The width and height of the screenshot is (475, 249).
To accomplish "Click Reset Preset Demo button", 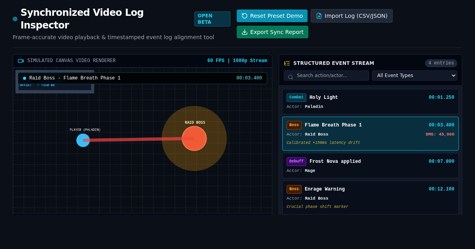I will click(272, 16).
